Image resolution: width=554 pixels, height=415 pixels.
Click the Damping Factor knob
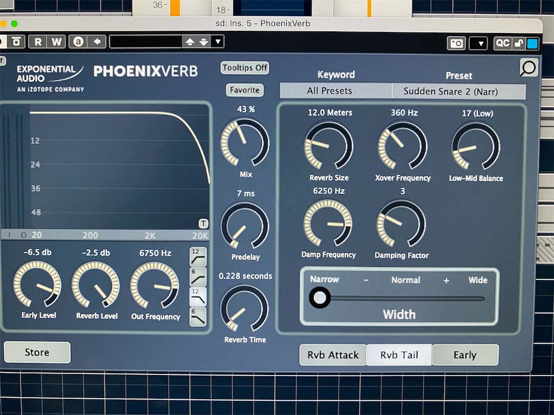coord(401,223)
